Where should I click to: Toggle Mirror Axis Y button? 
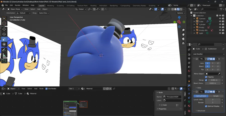[x=213, y=63]
